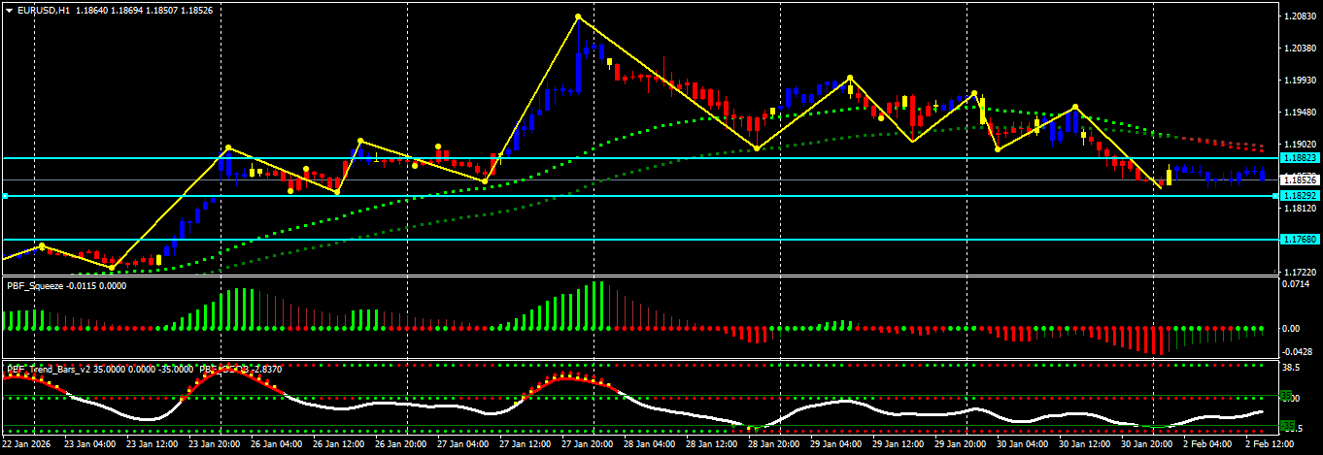1323x455 pixels.
Task: Click the 29 Jan 04:00 time label
Action: [x=835, y=443]
